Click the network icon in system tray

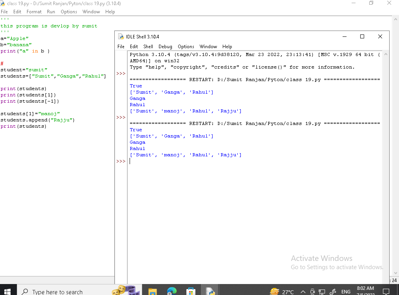[322, 291]
